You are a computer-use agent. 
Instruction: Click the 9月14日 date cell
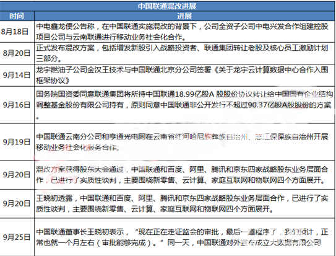pos(17,75)
